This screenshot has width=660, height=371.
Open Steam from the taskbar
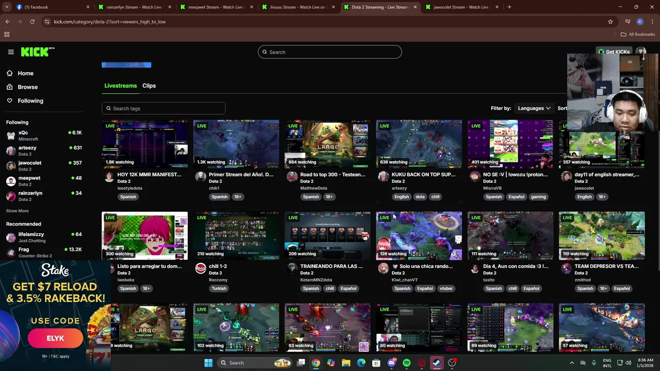pos(437,363)
